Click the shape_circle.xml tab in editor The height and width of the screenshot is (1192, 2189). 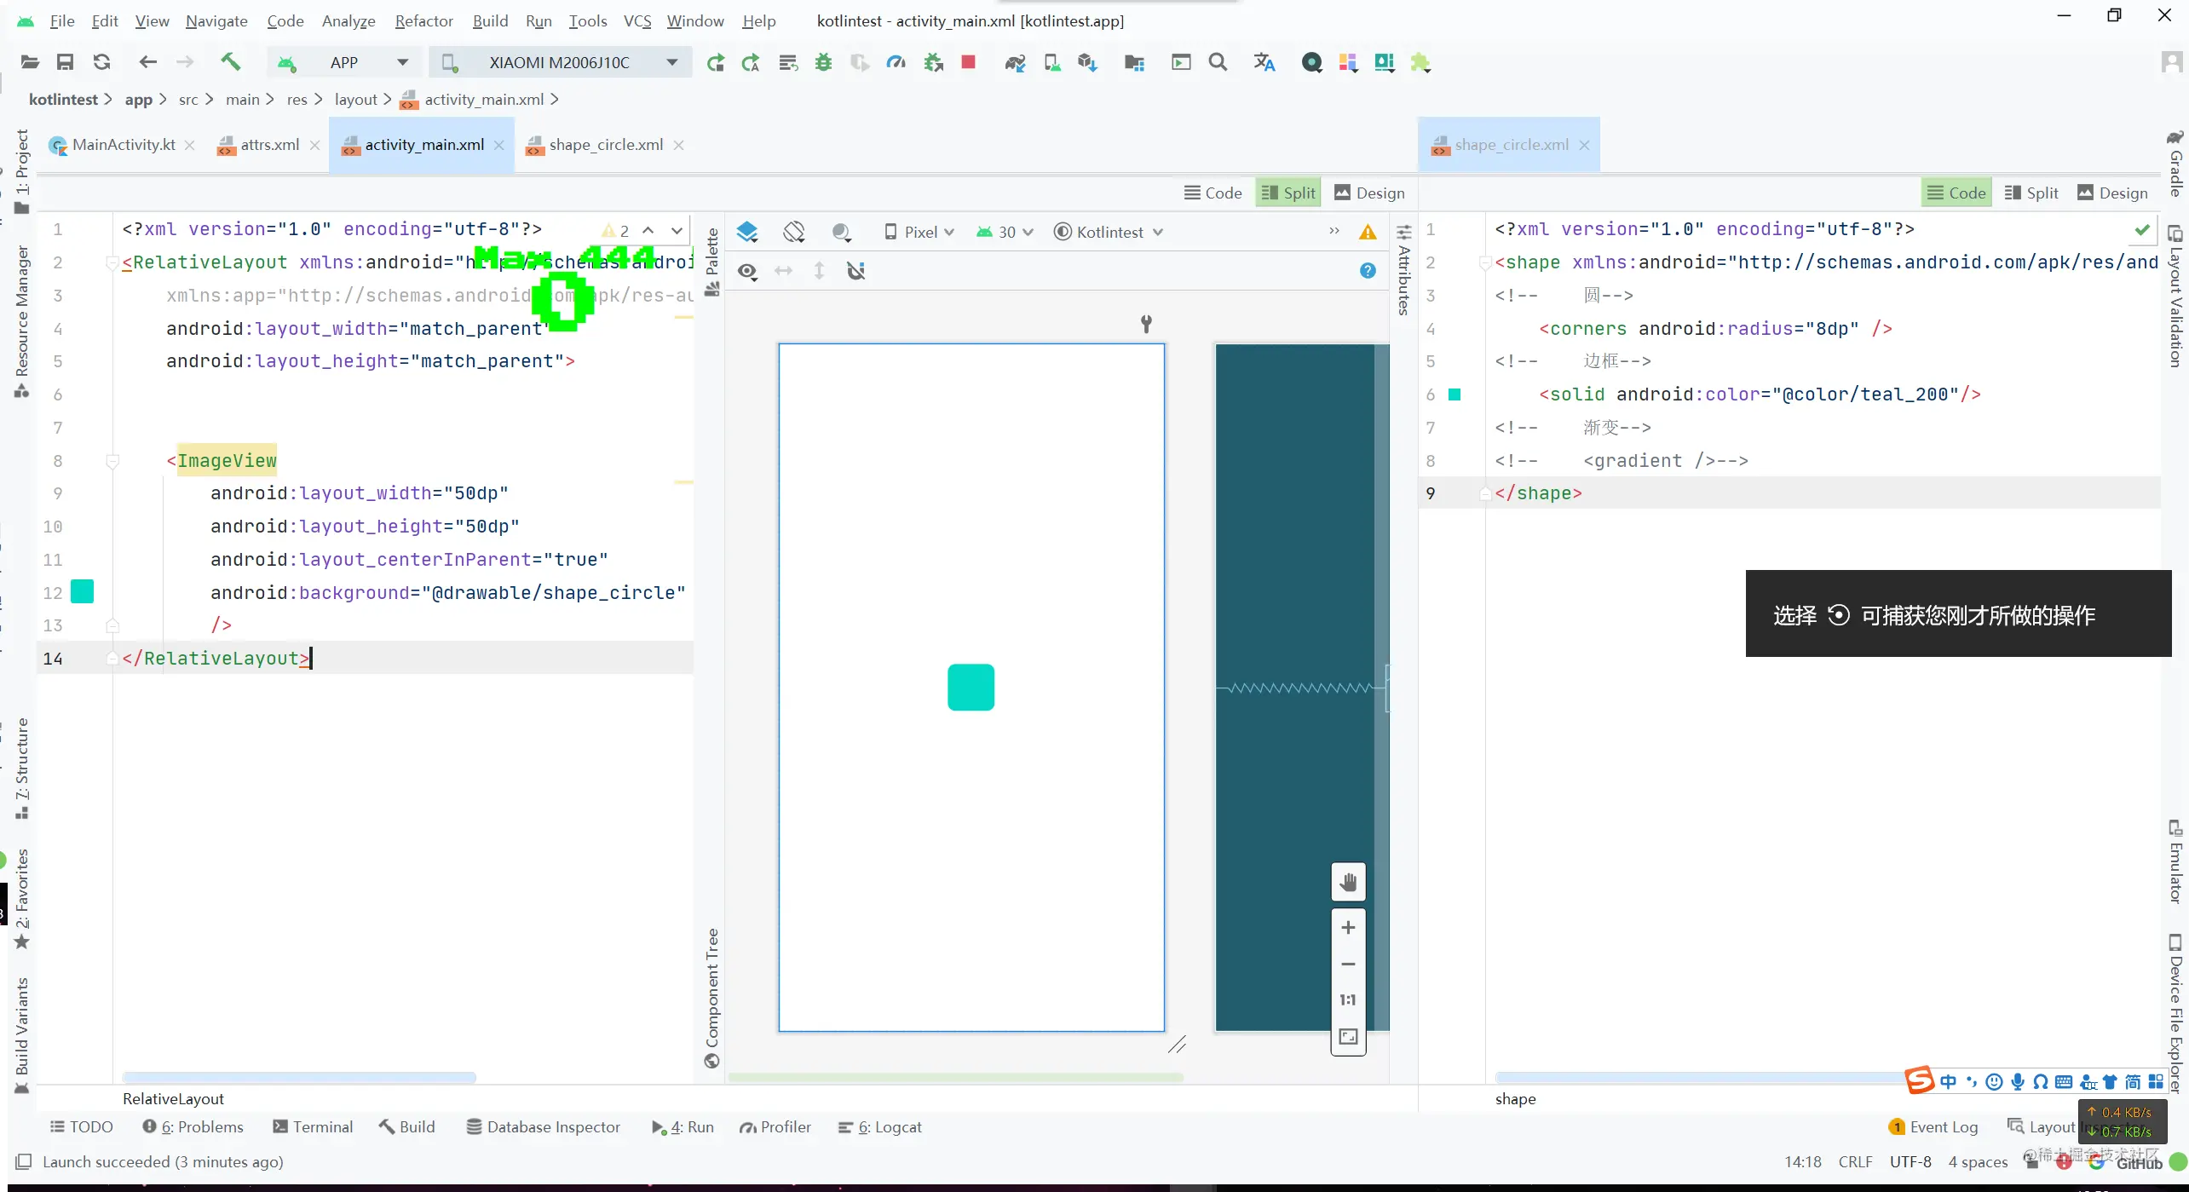tap(606, 144)
